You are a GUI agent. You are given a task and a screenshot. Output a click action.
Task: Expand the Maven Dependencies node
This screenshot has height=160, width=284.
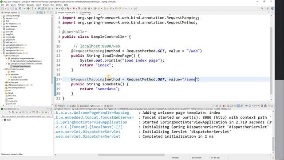(4, 88)
